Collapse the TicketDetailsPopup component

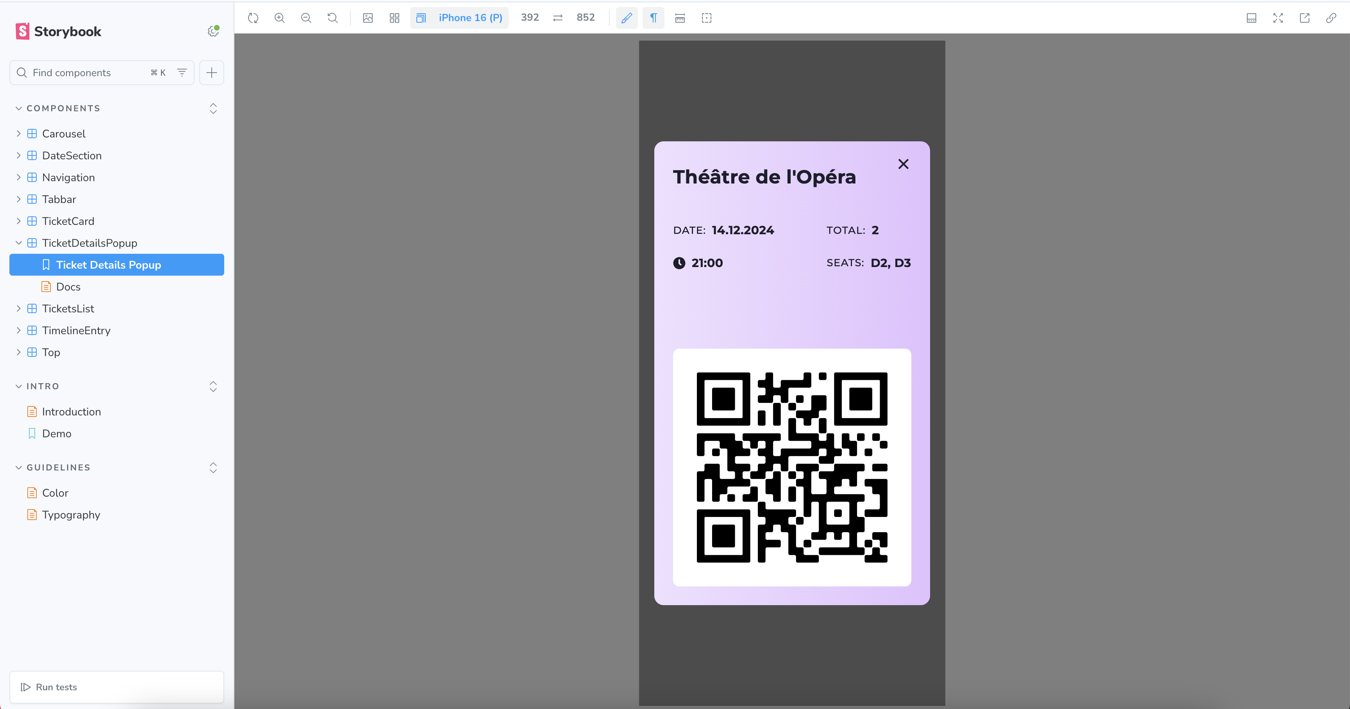point(19,242)
